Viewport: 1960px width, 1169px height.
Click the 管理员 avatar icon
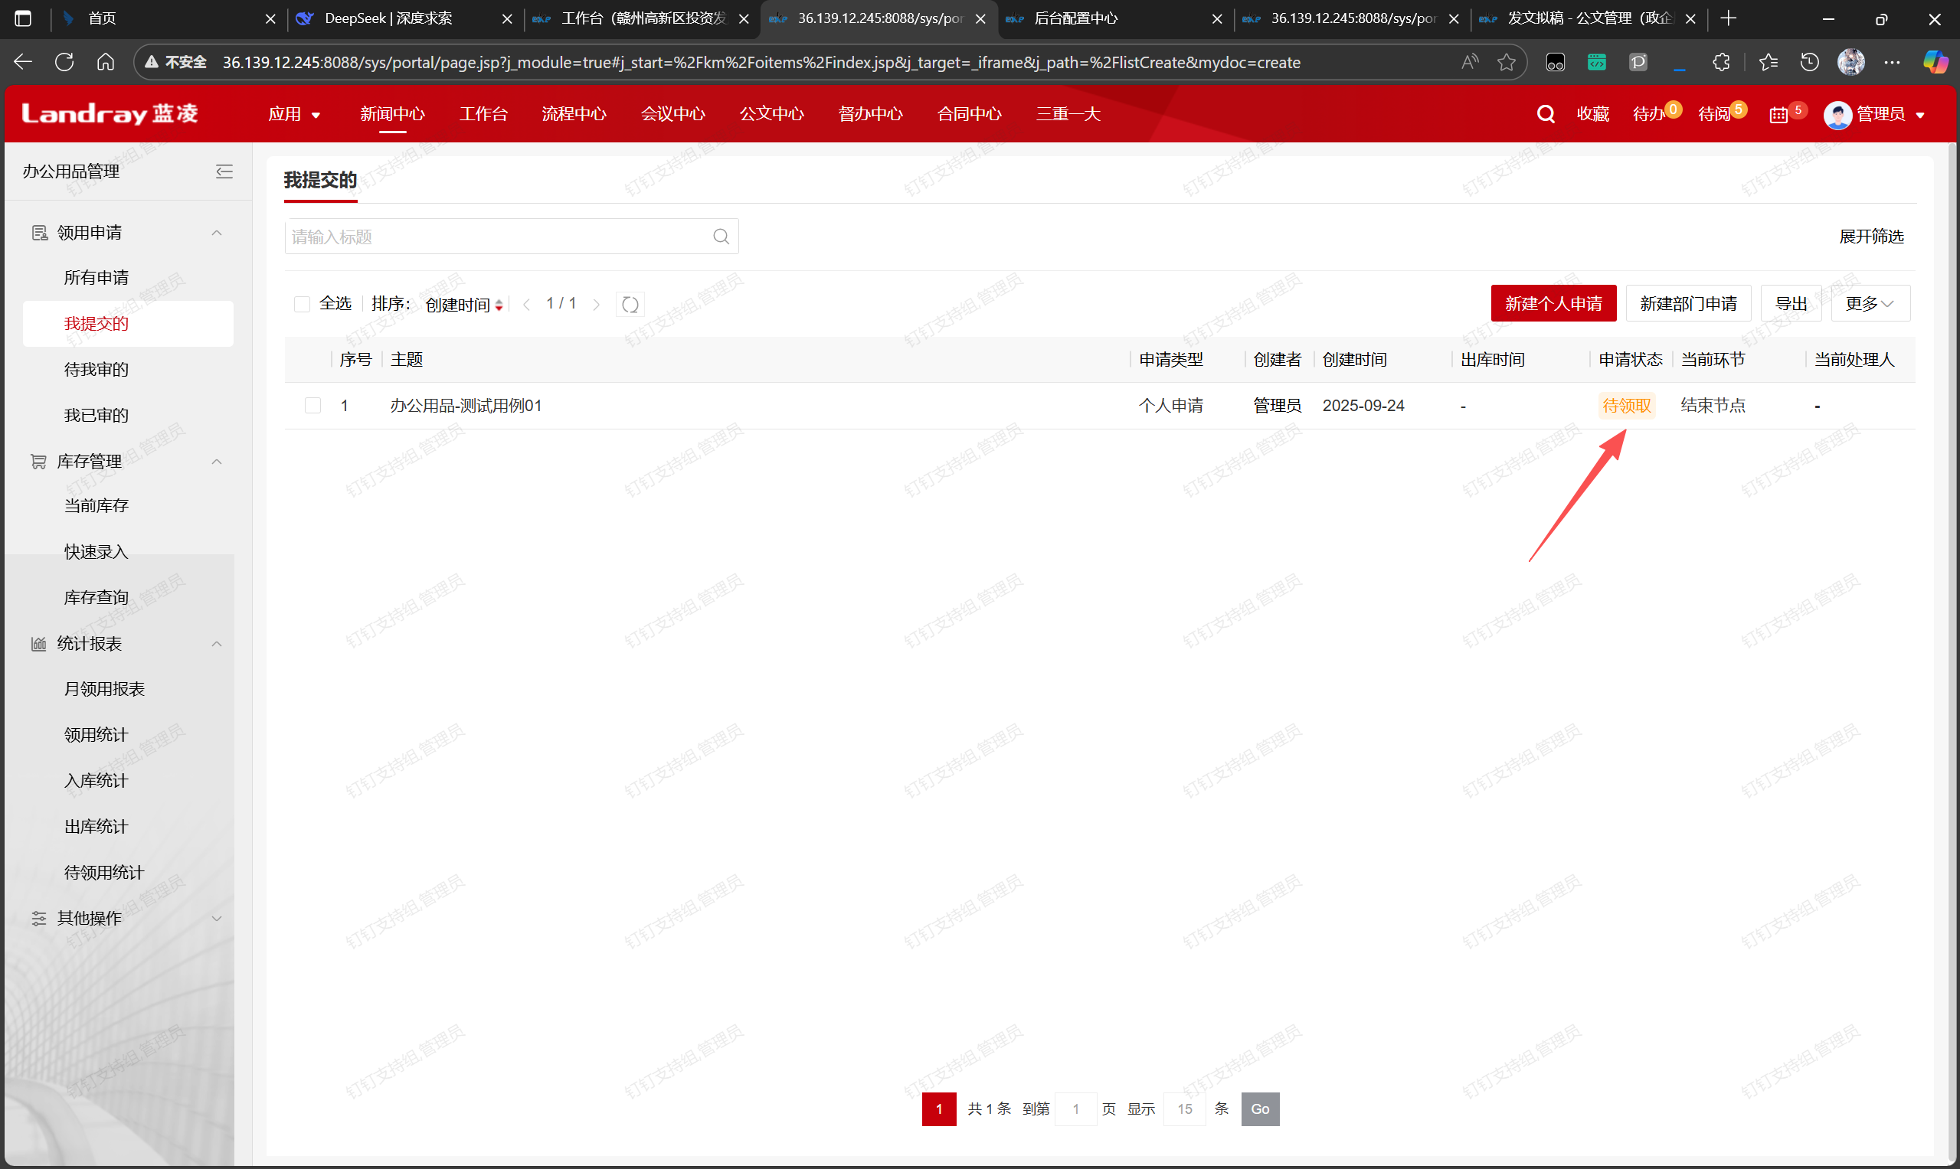(x=1837, y=115)
